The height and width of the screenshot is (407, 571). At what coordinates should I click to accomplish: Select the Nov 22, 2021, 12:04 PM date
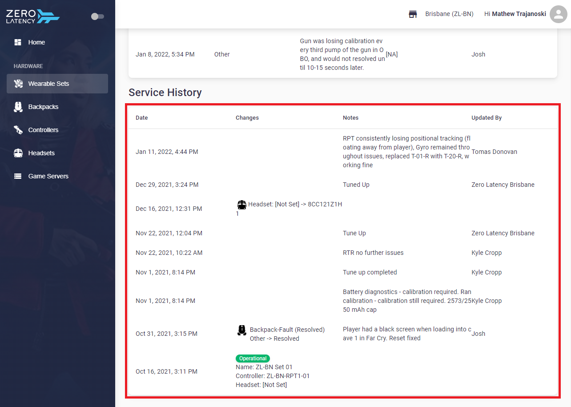(x=169, y=233)
